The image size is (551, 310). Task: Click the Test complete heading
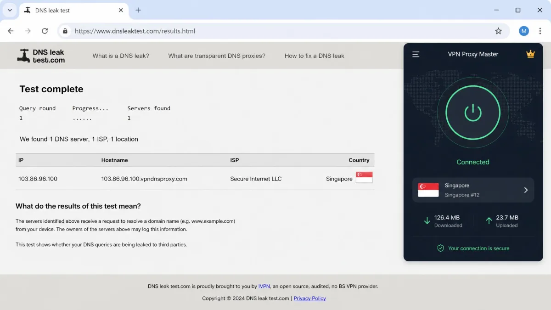51,89
